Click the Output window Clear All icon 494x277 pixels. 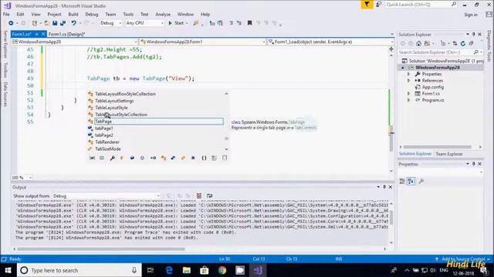[199, 195]
